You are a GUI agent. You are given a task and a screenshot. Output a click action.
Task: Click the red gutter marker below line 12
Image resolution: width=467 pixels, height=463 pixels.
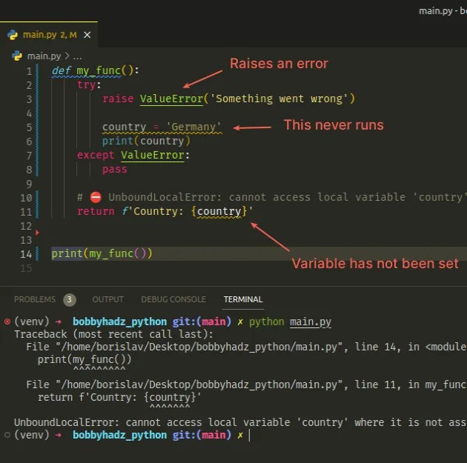tap(37, 233)
